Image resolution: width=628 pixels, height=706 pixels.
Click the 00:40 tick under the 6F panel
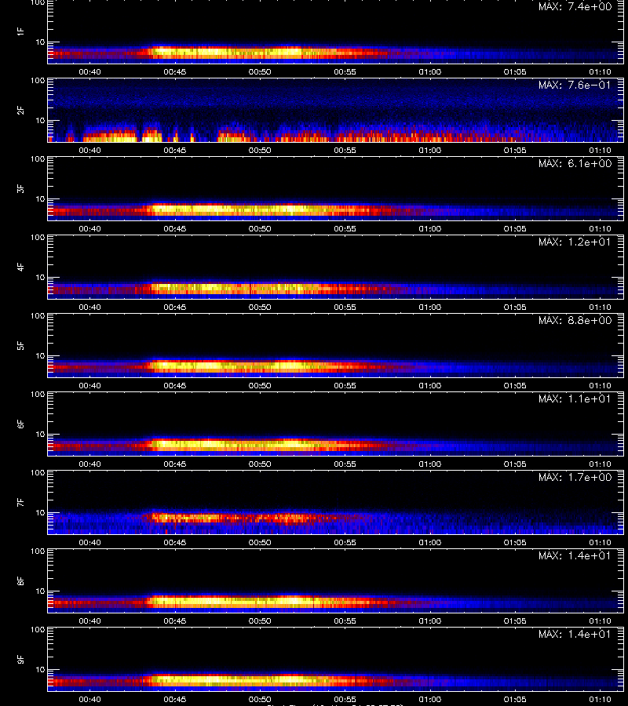(89, 464)
